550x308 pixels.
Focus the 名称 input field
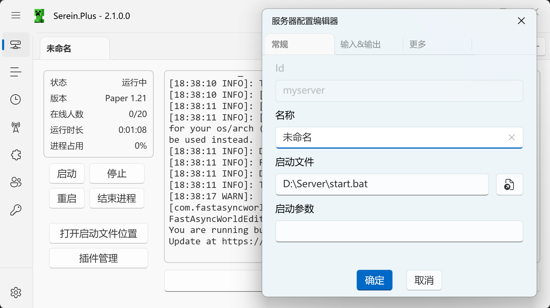pos(399,138)
